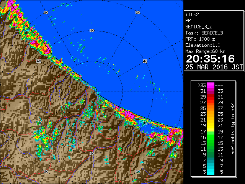Image resolution: width=245 pixels, height=184 pixels.
Task: Select the 'Task: SEAICE_B' line
Action: pos(204,33)
